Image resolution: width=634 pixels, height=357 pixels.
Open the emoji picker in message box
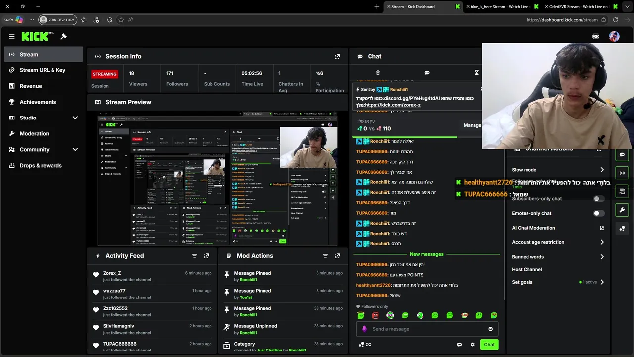click(491, 329)
